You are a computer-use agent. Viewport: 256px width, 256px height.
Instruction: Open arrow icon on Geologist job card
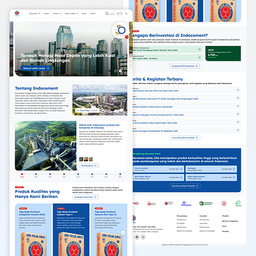(234, 169)
